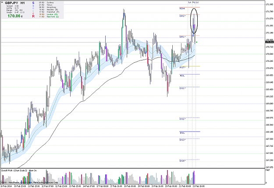The width and height of the screenshot is (274, 188).
Task: Click the 169.000 label on the price axis
Action: tap(269, 103)
